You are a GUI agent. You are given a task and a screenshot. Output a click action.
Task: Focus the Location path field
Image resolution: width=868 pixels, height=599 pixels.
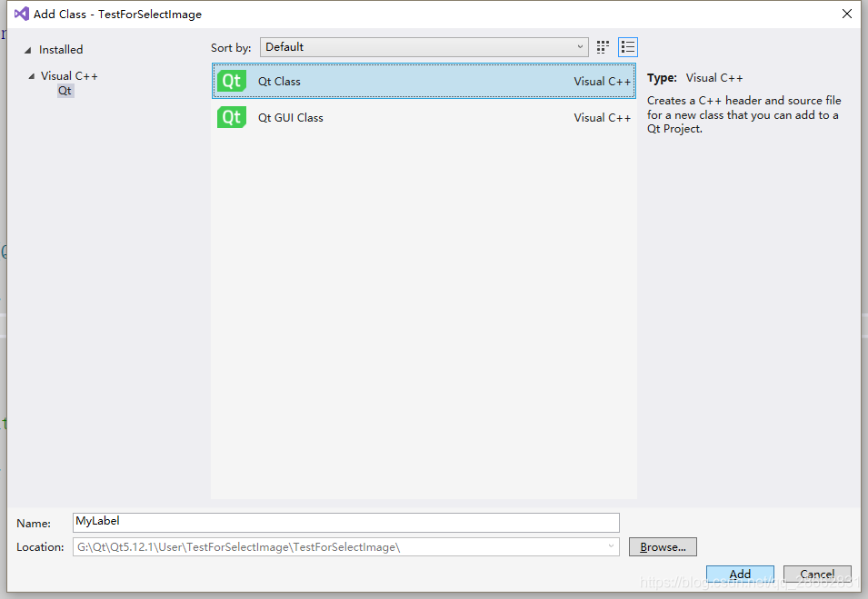[346, 547]
